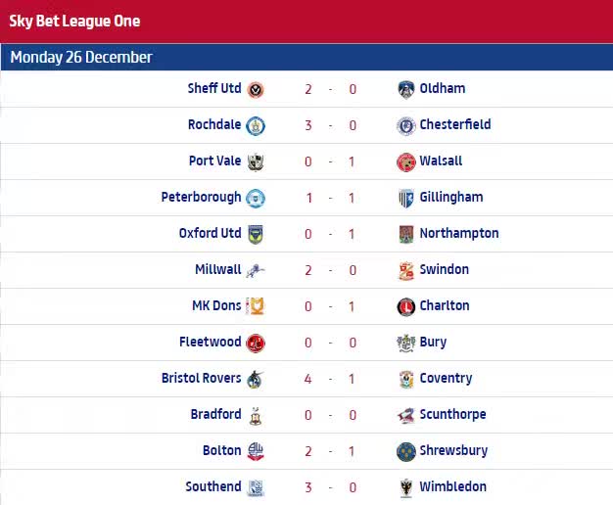Click the Sheff Utd club crest
The height and width of the screenshot is (505, 613).
pyautogui.click(x=256, y=90)
